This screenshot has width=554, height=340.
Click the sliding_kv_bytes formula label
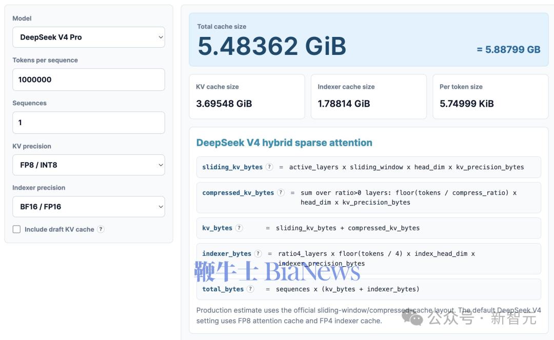click(232, 167)
